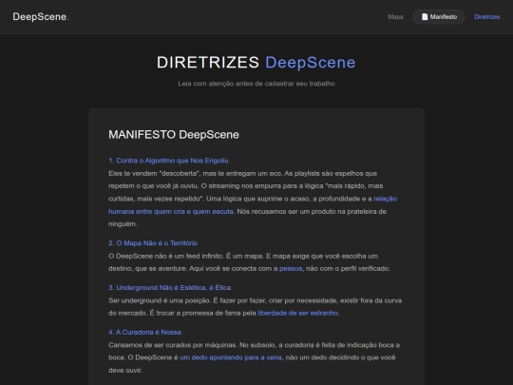Image resolution: width=513 pixels, height=385 pixels.
Task: Open the Mapa navigation item
Action: coord(395,17)
